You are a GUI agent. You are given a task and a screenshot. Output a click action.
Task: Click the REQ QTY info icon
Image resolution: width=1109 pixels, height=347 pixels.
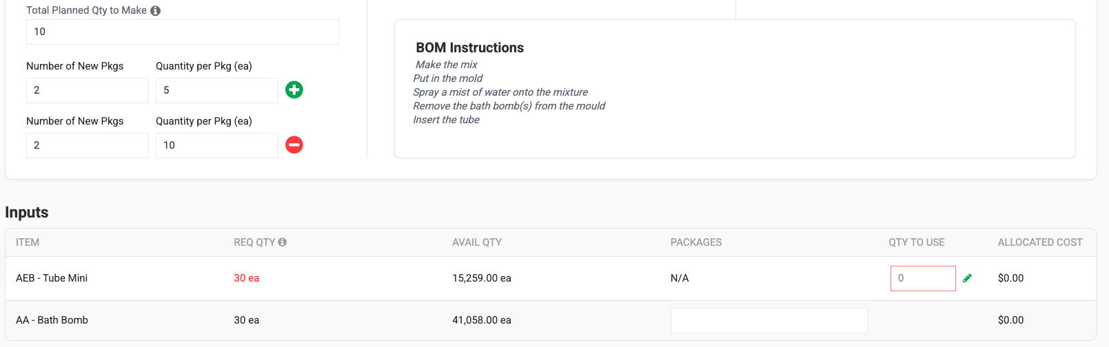[x=283, y=242]
